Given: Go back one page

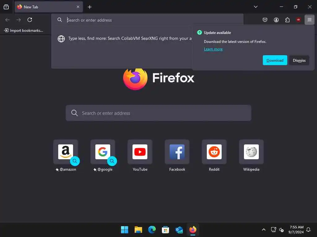Looking at the screenshot, I should 7,20.
